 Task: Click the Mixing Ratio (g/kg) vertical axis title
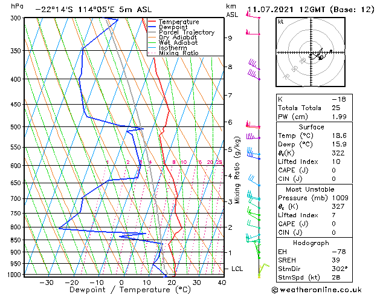237,170
